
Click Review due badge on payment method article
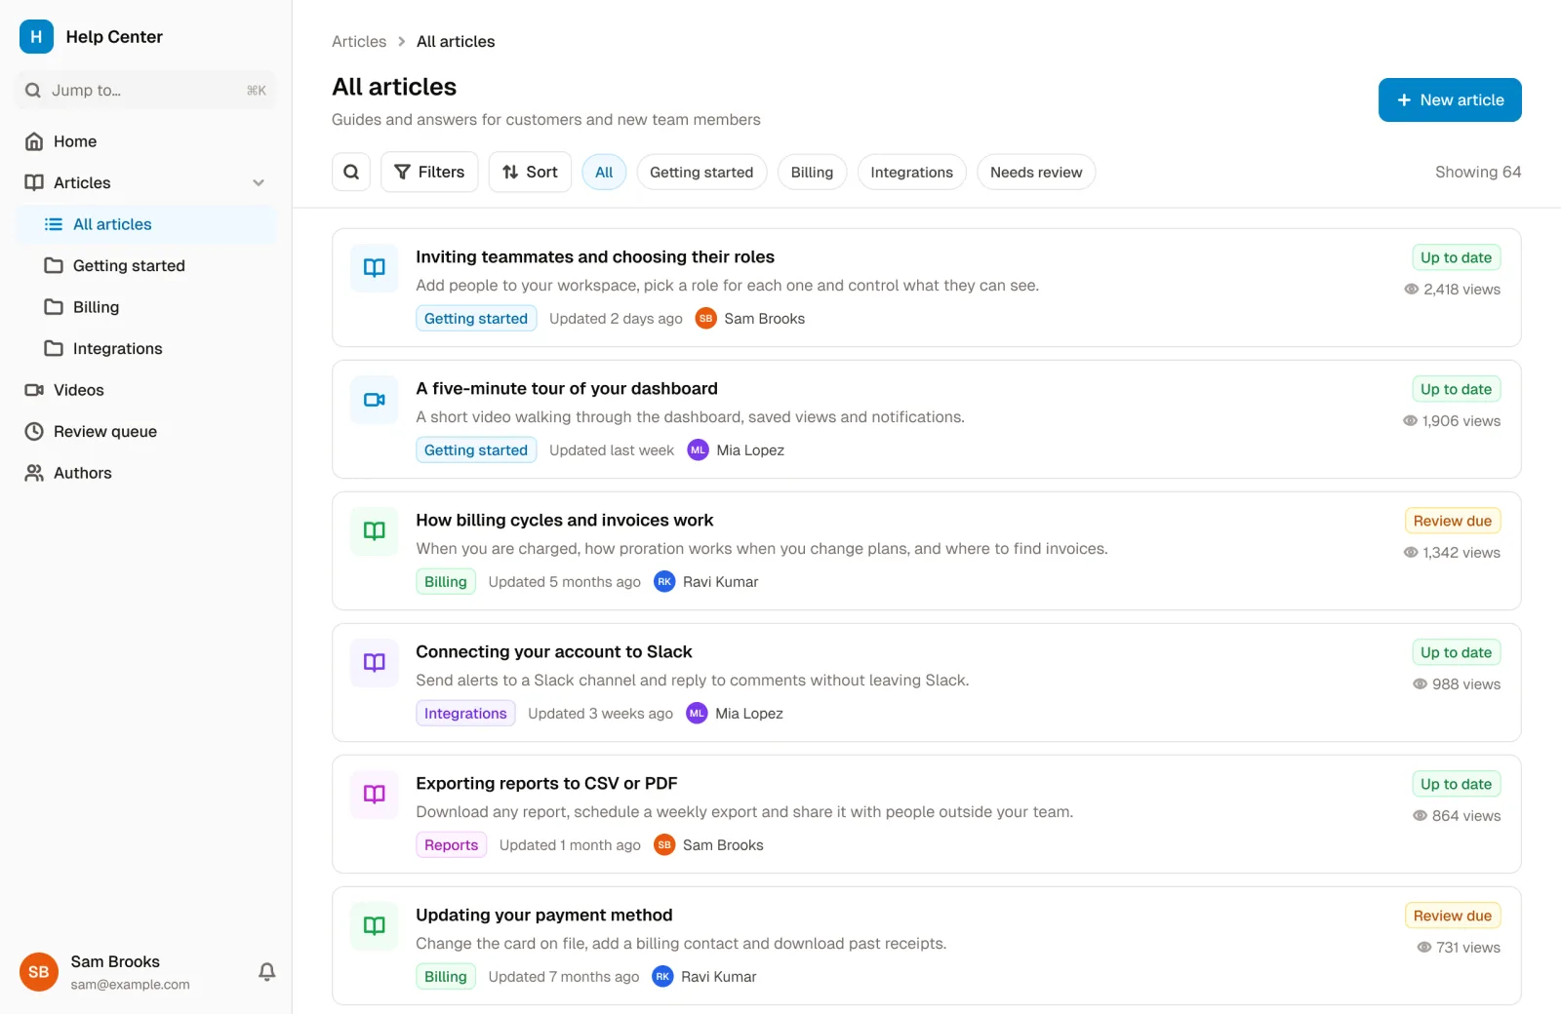coord(1452,916)
